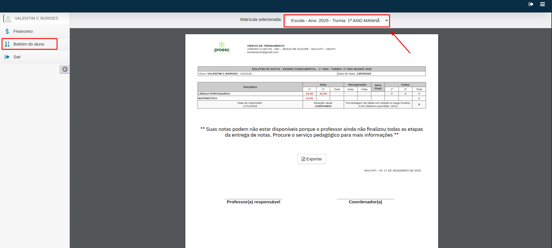Click the user avatar icon
Screen dimensions: 552x248
click(8, 19)
